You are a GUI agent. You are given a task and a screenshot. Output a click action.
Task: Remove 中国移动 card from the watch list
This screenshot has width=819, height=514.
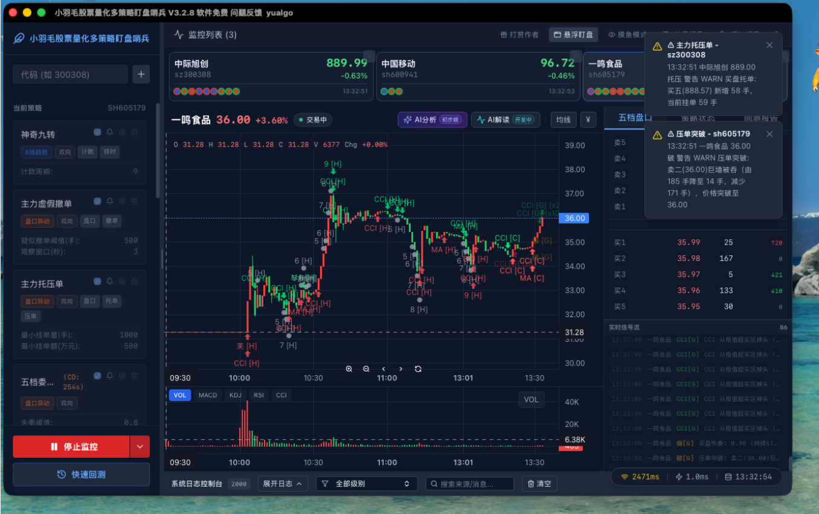click(576, 57)
